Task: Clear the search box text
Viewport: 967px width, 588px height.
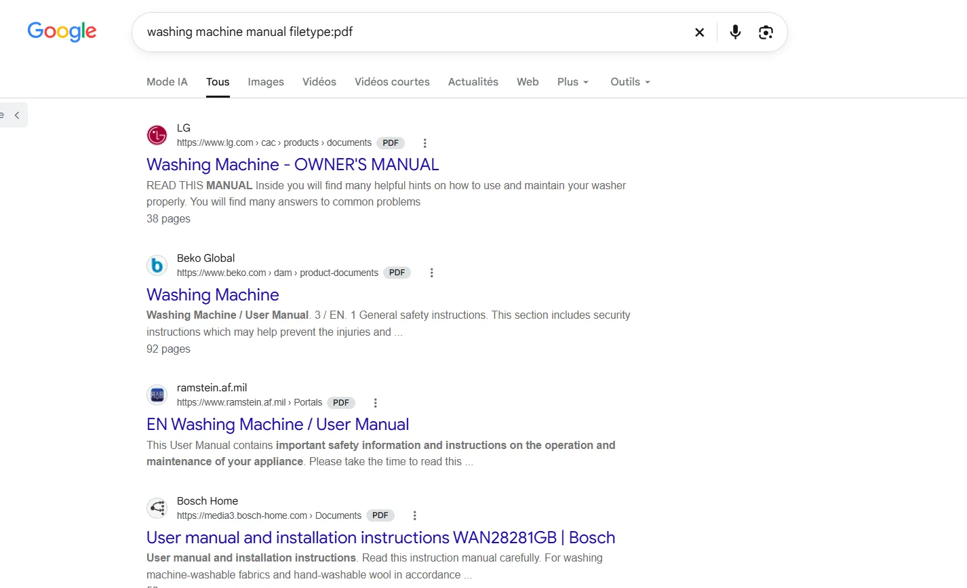Action: pos(699,32)
